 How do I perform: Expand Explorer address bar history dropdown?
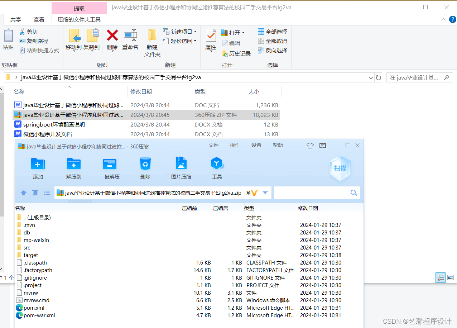click(x=371, y=77)
